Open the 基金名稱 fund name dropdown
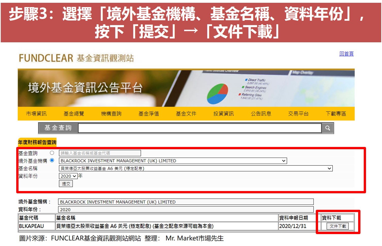Screen dimensions: 382x246 coord(196,168)
